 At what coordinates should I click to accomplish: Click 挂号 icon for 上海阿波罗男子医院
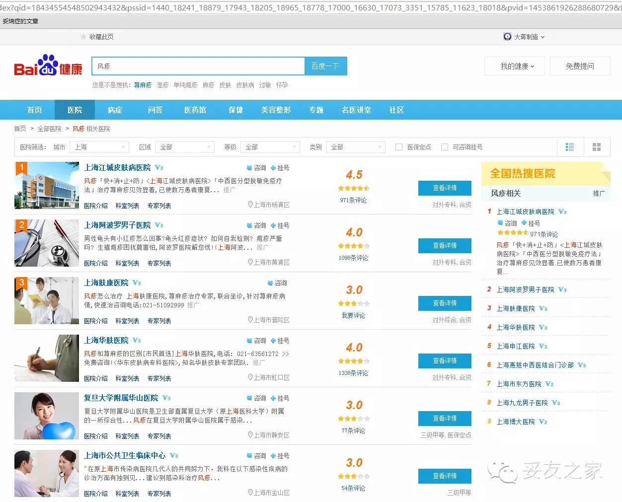pos(273,225)
